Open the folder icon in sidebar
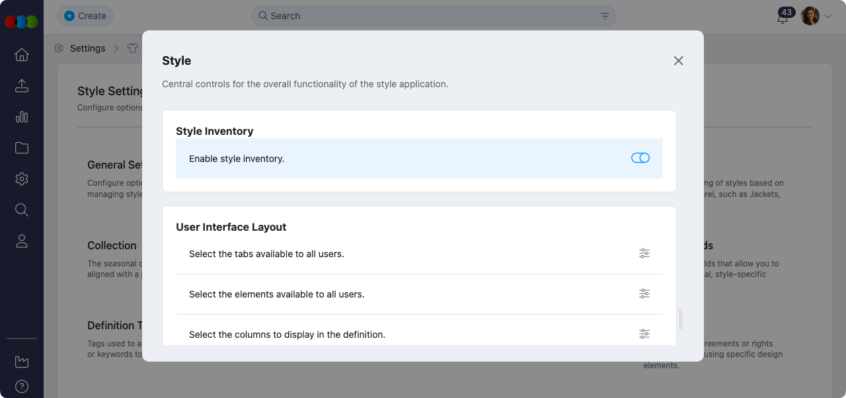The image size is (846, 398). point(22,148)
